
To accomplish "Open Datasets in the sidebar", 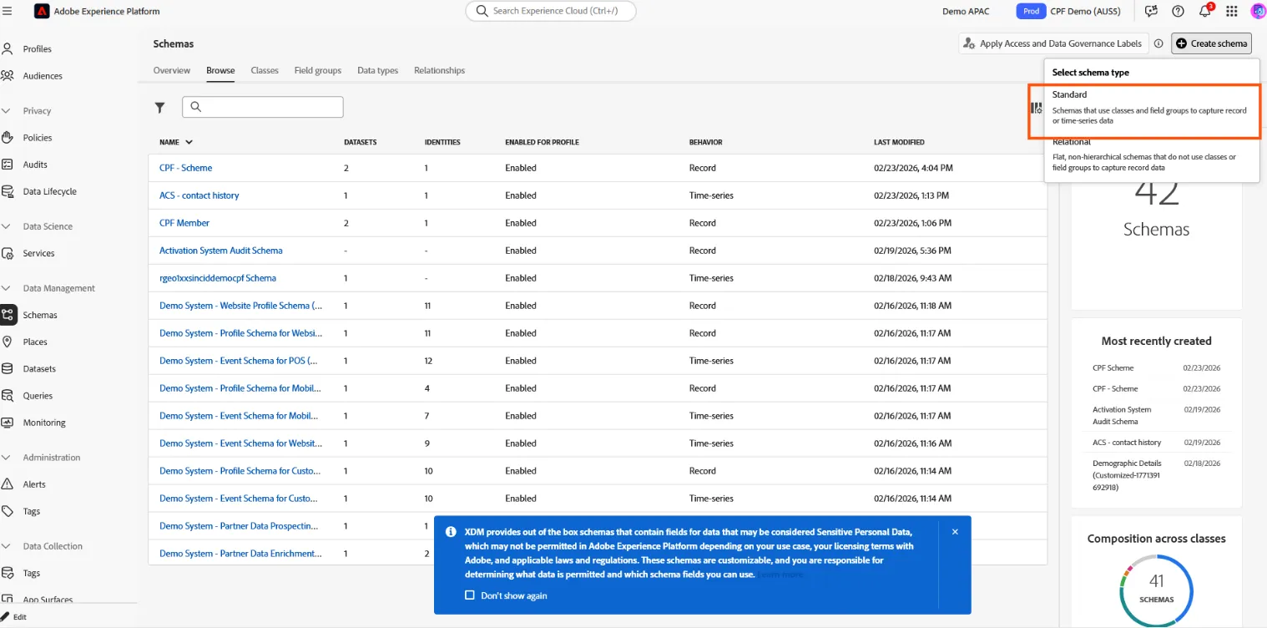I will (39, 368).
